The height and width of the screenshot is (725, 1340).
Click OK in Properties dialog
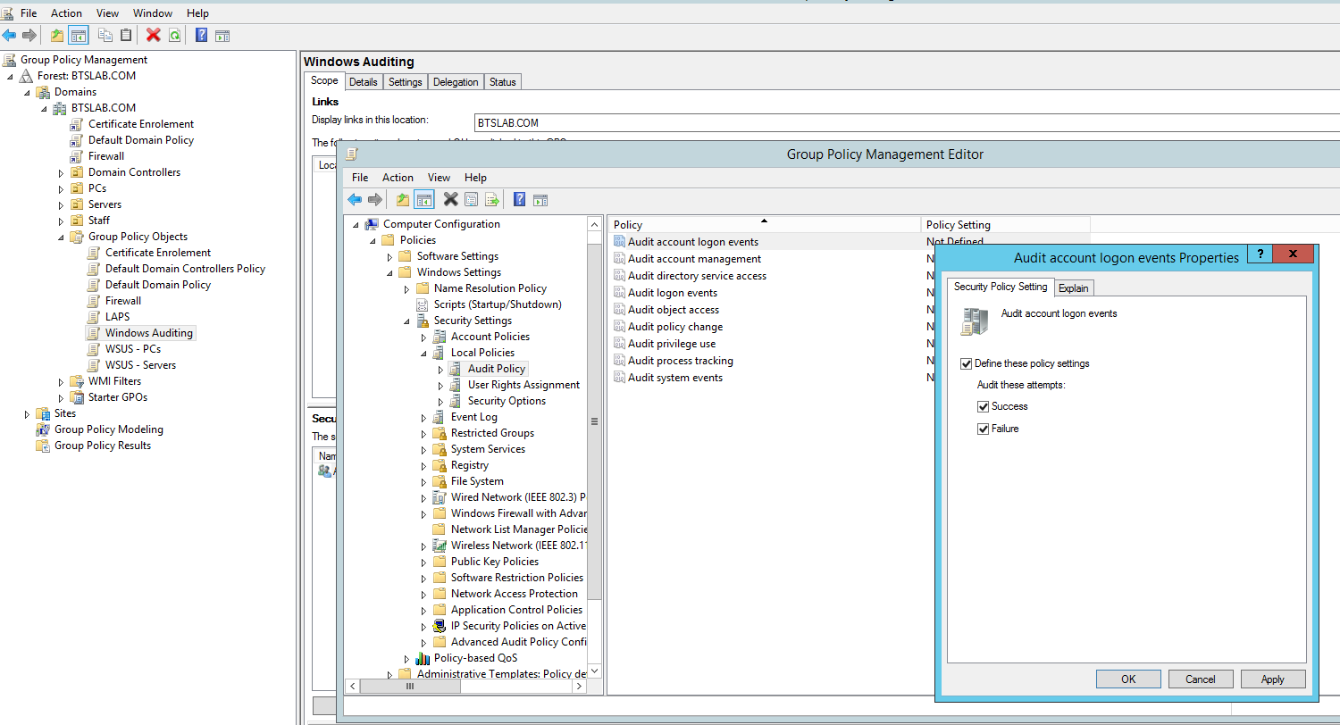(1128, 679)
